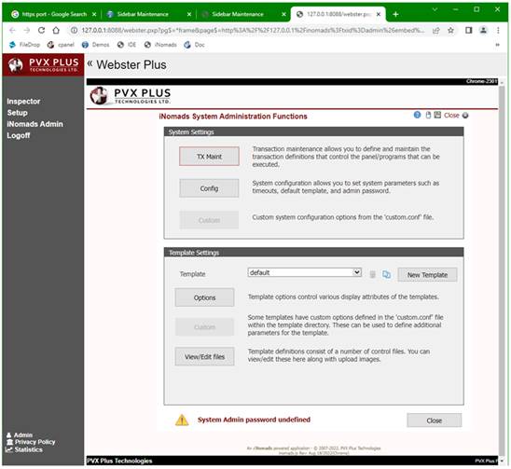Open the iNomads bookmark

160,45
